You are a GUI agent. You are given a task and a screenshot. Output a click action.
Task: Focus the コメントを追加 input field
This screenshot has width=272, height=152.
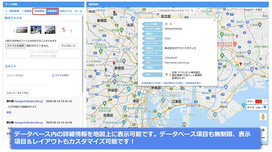click(27, 75)
